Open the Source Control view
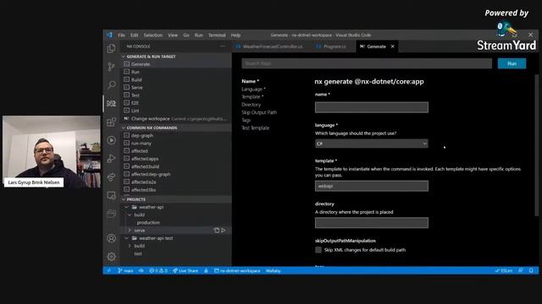This screenshot has height=304, width=542. pyautogui.click(x=111, y=67)
